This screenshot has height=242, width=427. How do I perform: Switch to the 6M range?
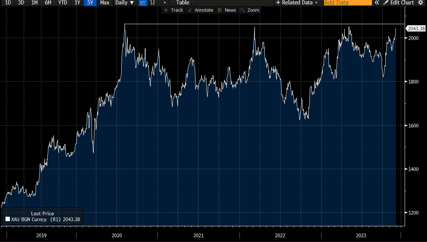coord(48,3)
